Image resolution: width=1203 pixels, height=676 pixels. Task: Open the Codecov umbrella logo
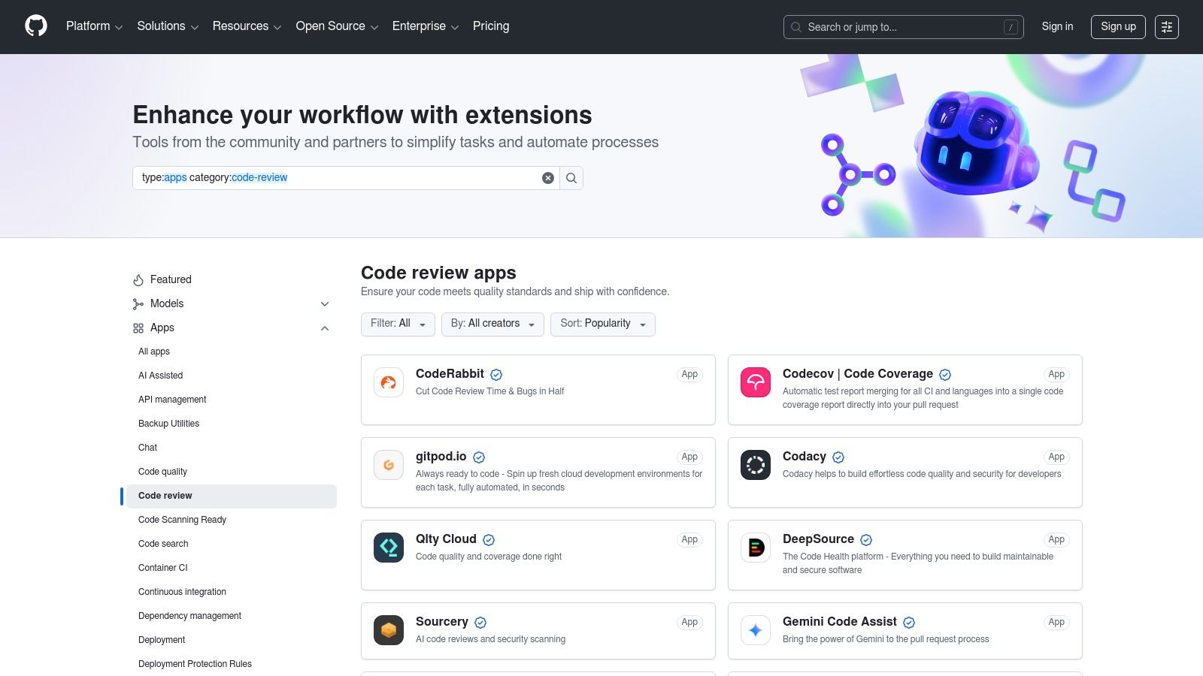click(x=756, y=382)
